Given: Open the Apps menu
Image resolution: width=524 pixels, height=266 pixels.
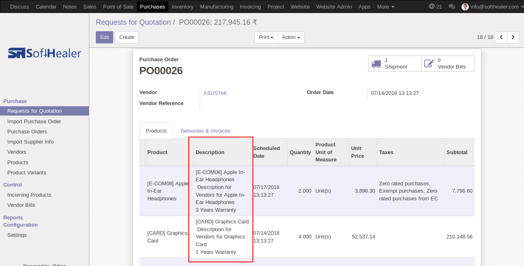Looking at the screenshot, I should (x=364, y=7).
